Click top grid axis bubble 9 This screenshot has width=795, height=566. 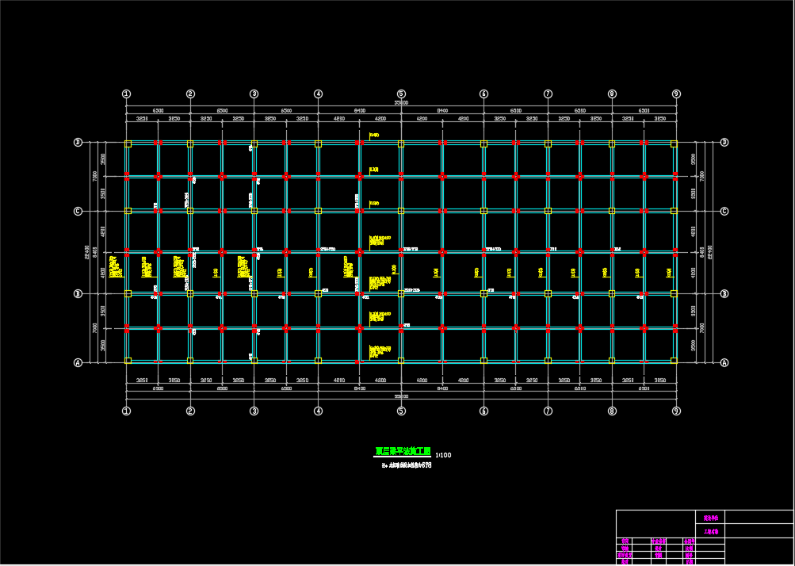(x=676, y=94)
